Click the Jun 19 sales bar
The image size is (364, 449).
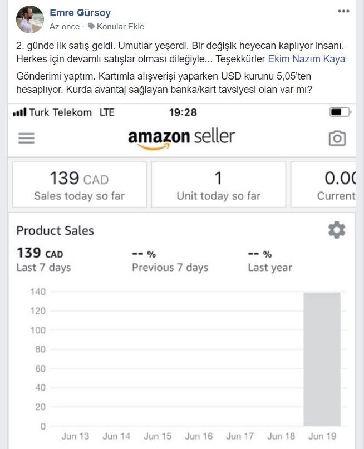point(322,359)
